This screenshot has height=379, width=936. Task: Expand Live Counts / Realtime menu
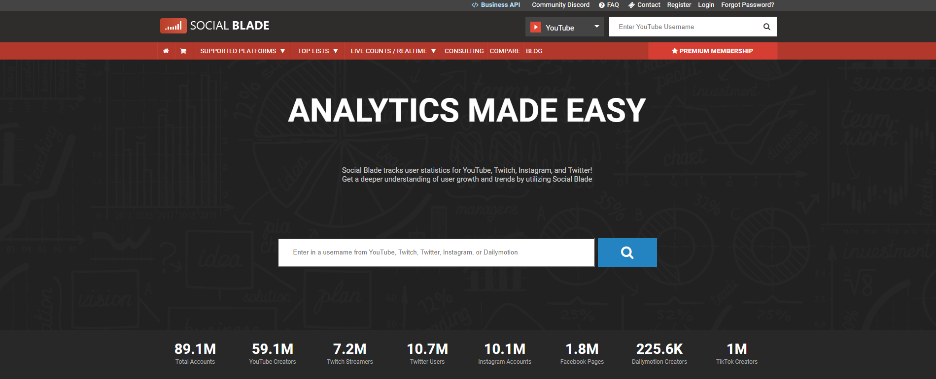tap(393, 51)
